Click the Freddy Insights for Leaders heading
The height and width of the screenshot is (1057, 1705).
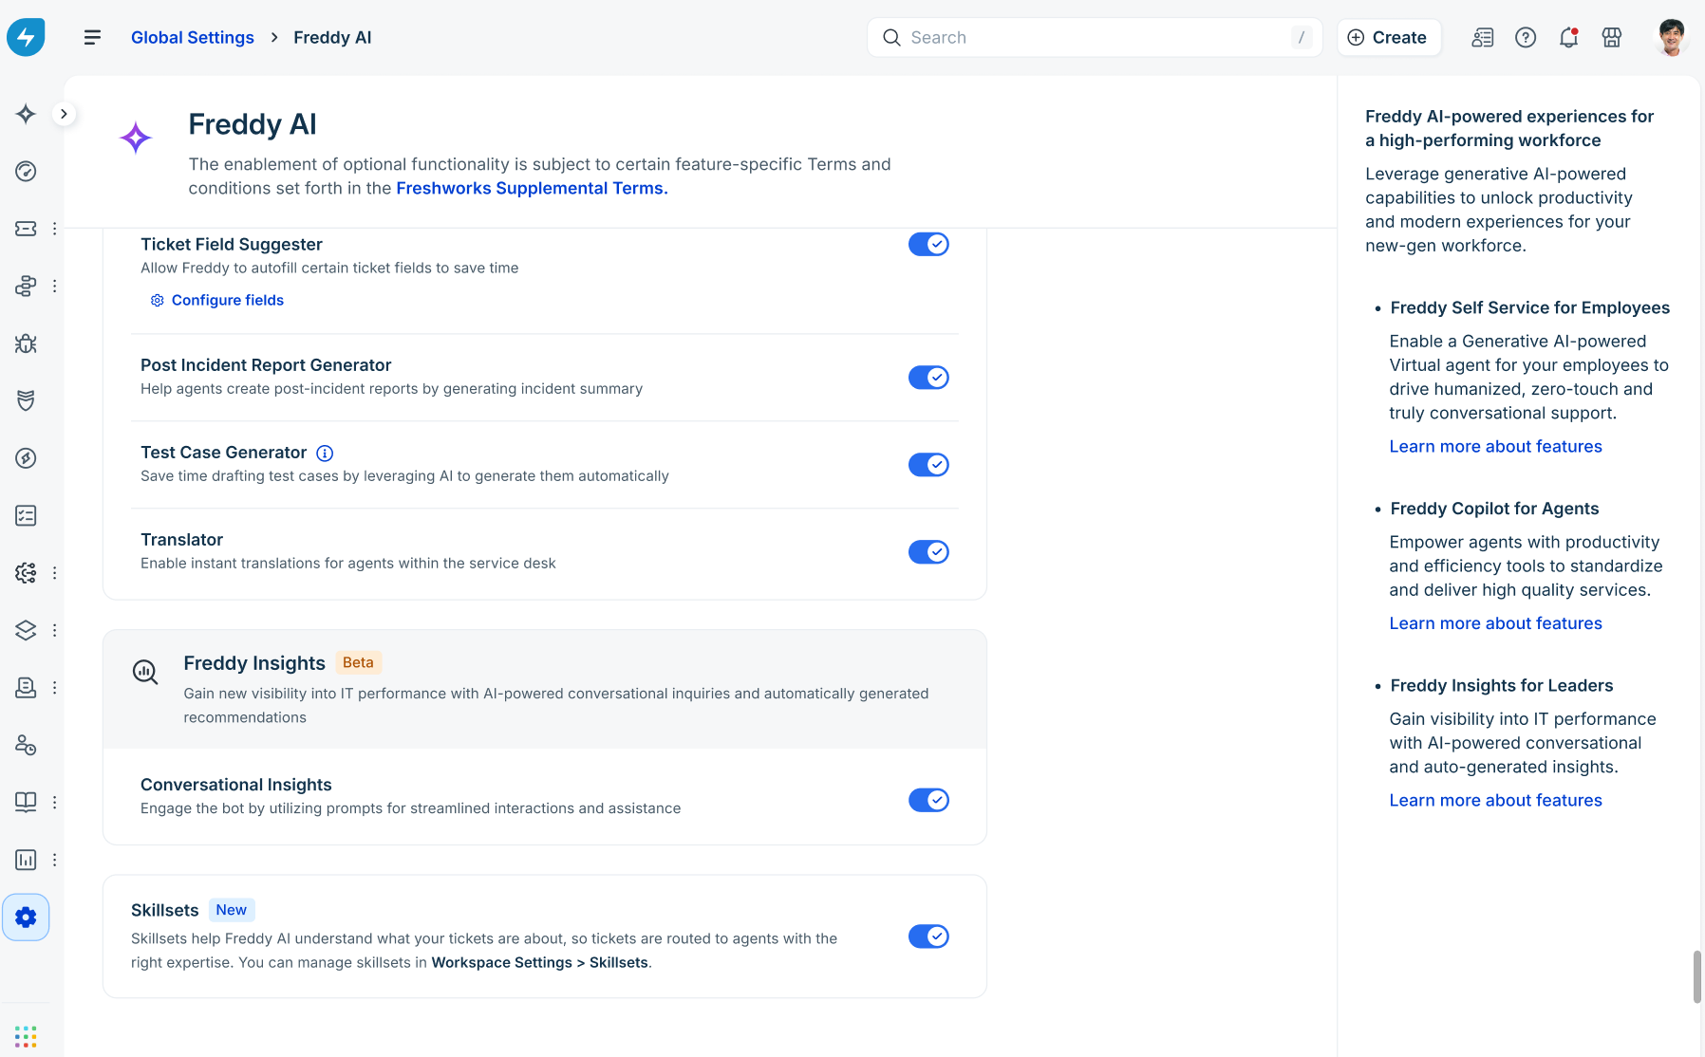[1501, 685]
